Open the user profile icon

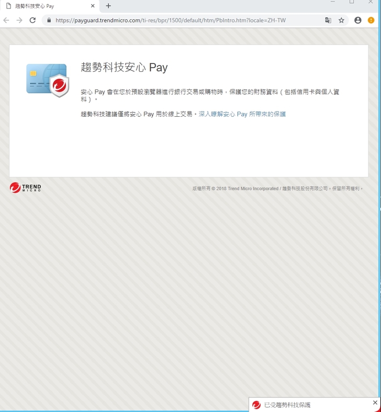click(x=358, y=20)
